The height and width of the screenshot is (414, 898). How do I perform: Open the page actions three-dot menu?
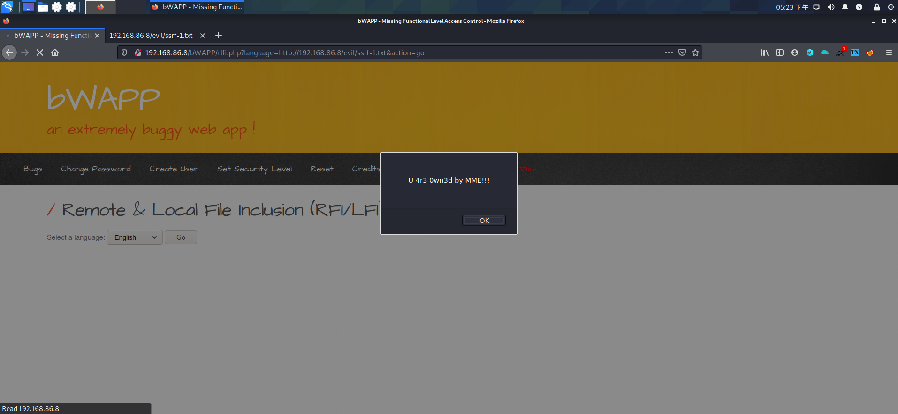669,52
